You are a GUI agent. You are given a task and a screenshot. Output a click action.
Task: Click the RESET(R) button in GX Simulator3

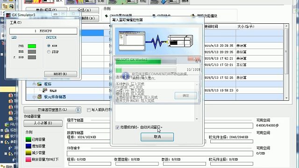click(x=60, y=74)
